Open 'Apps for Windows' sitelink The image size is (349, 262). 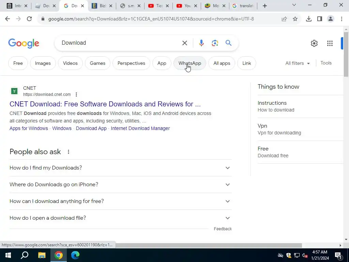pos(29,129)
